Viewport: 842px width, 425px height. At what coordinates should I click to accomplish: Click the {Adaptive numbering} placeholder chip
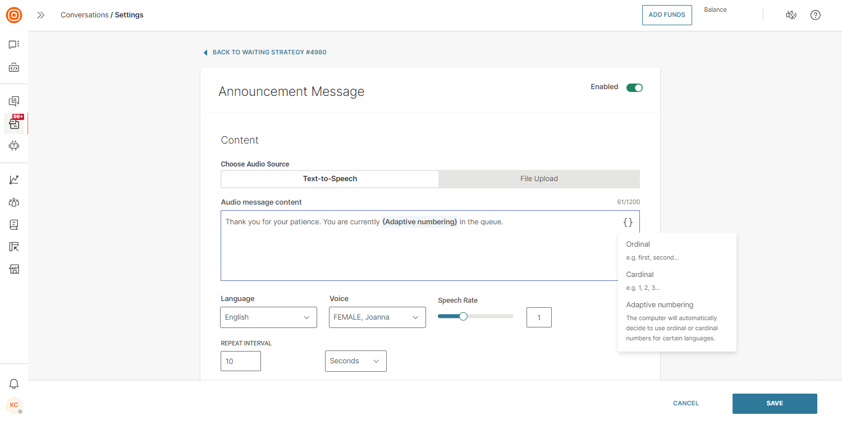coord(420,222)
